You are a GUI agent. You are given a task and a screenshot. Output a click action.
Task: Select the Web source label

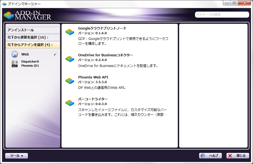coord(25,54)
